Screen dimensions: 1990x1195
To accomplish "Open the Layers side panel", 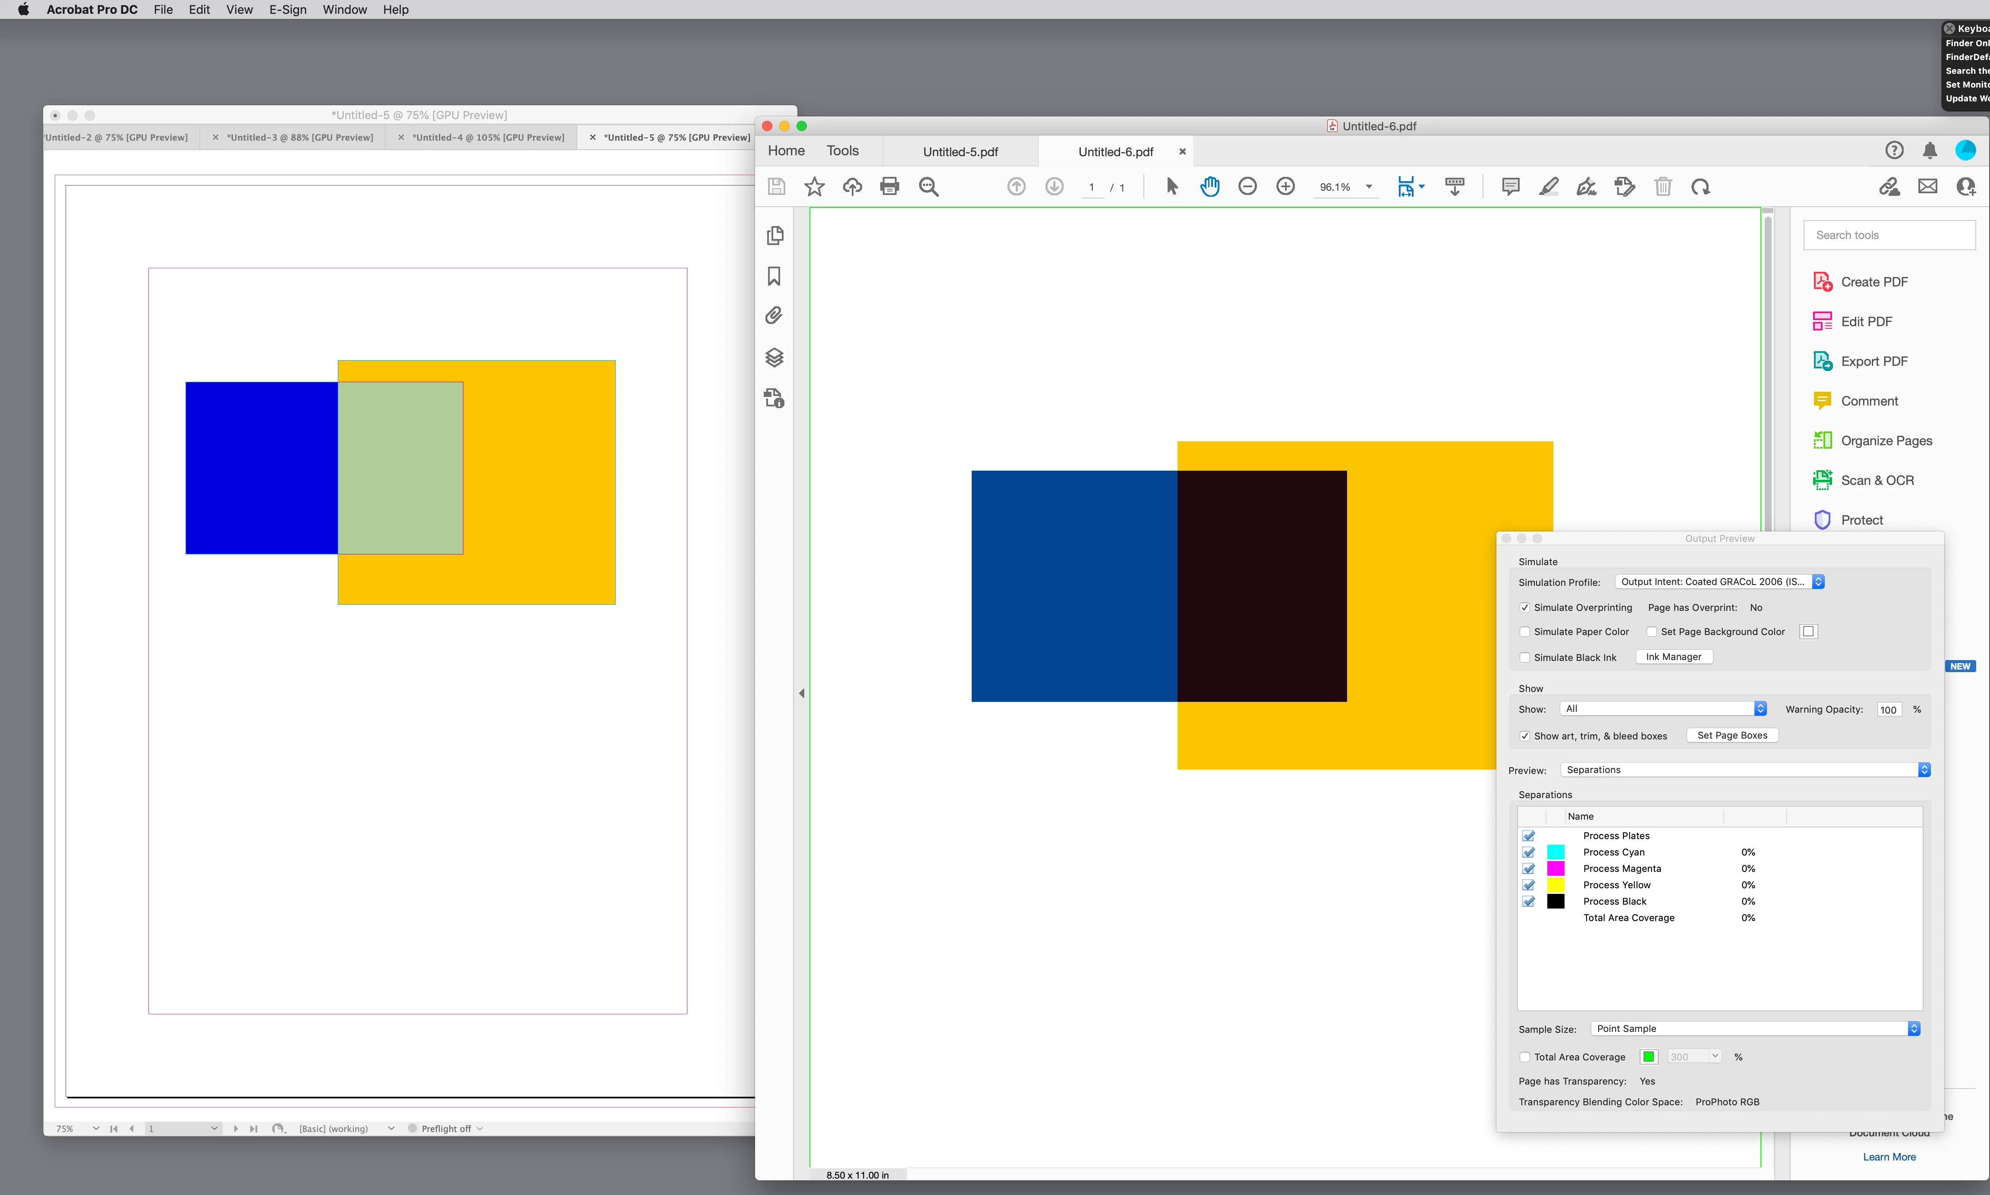I will [774, 358].
